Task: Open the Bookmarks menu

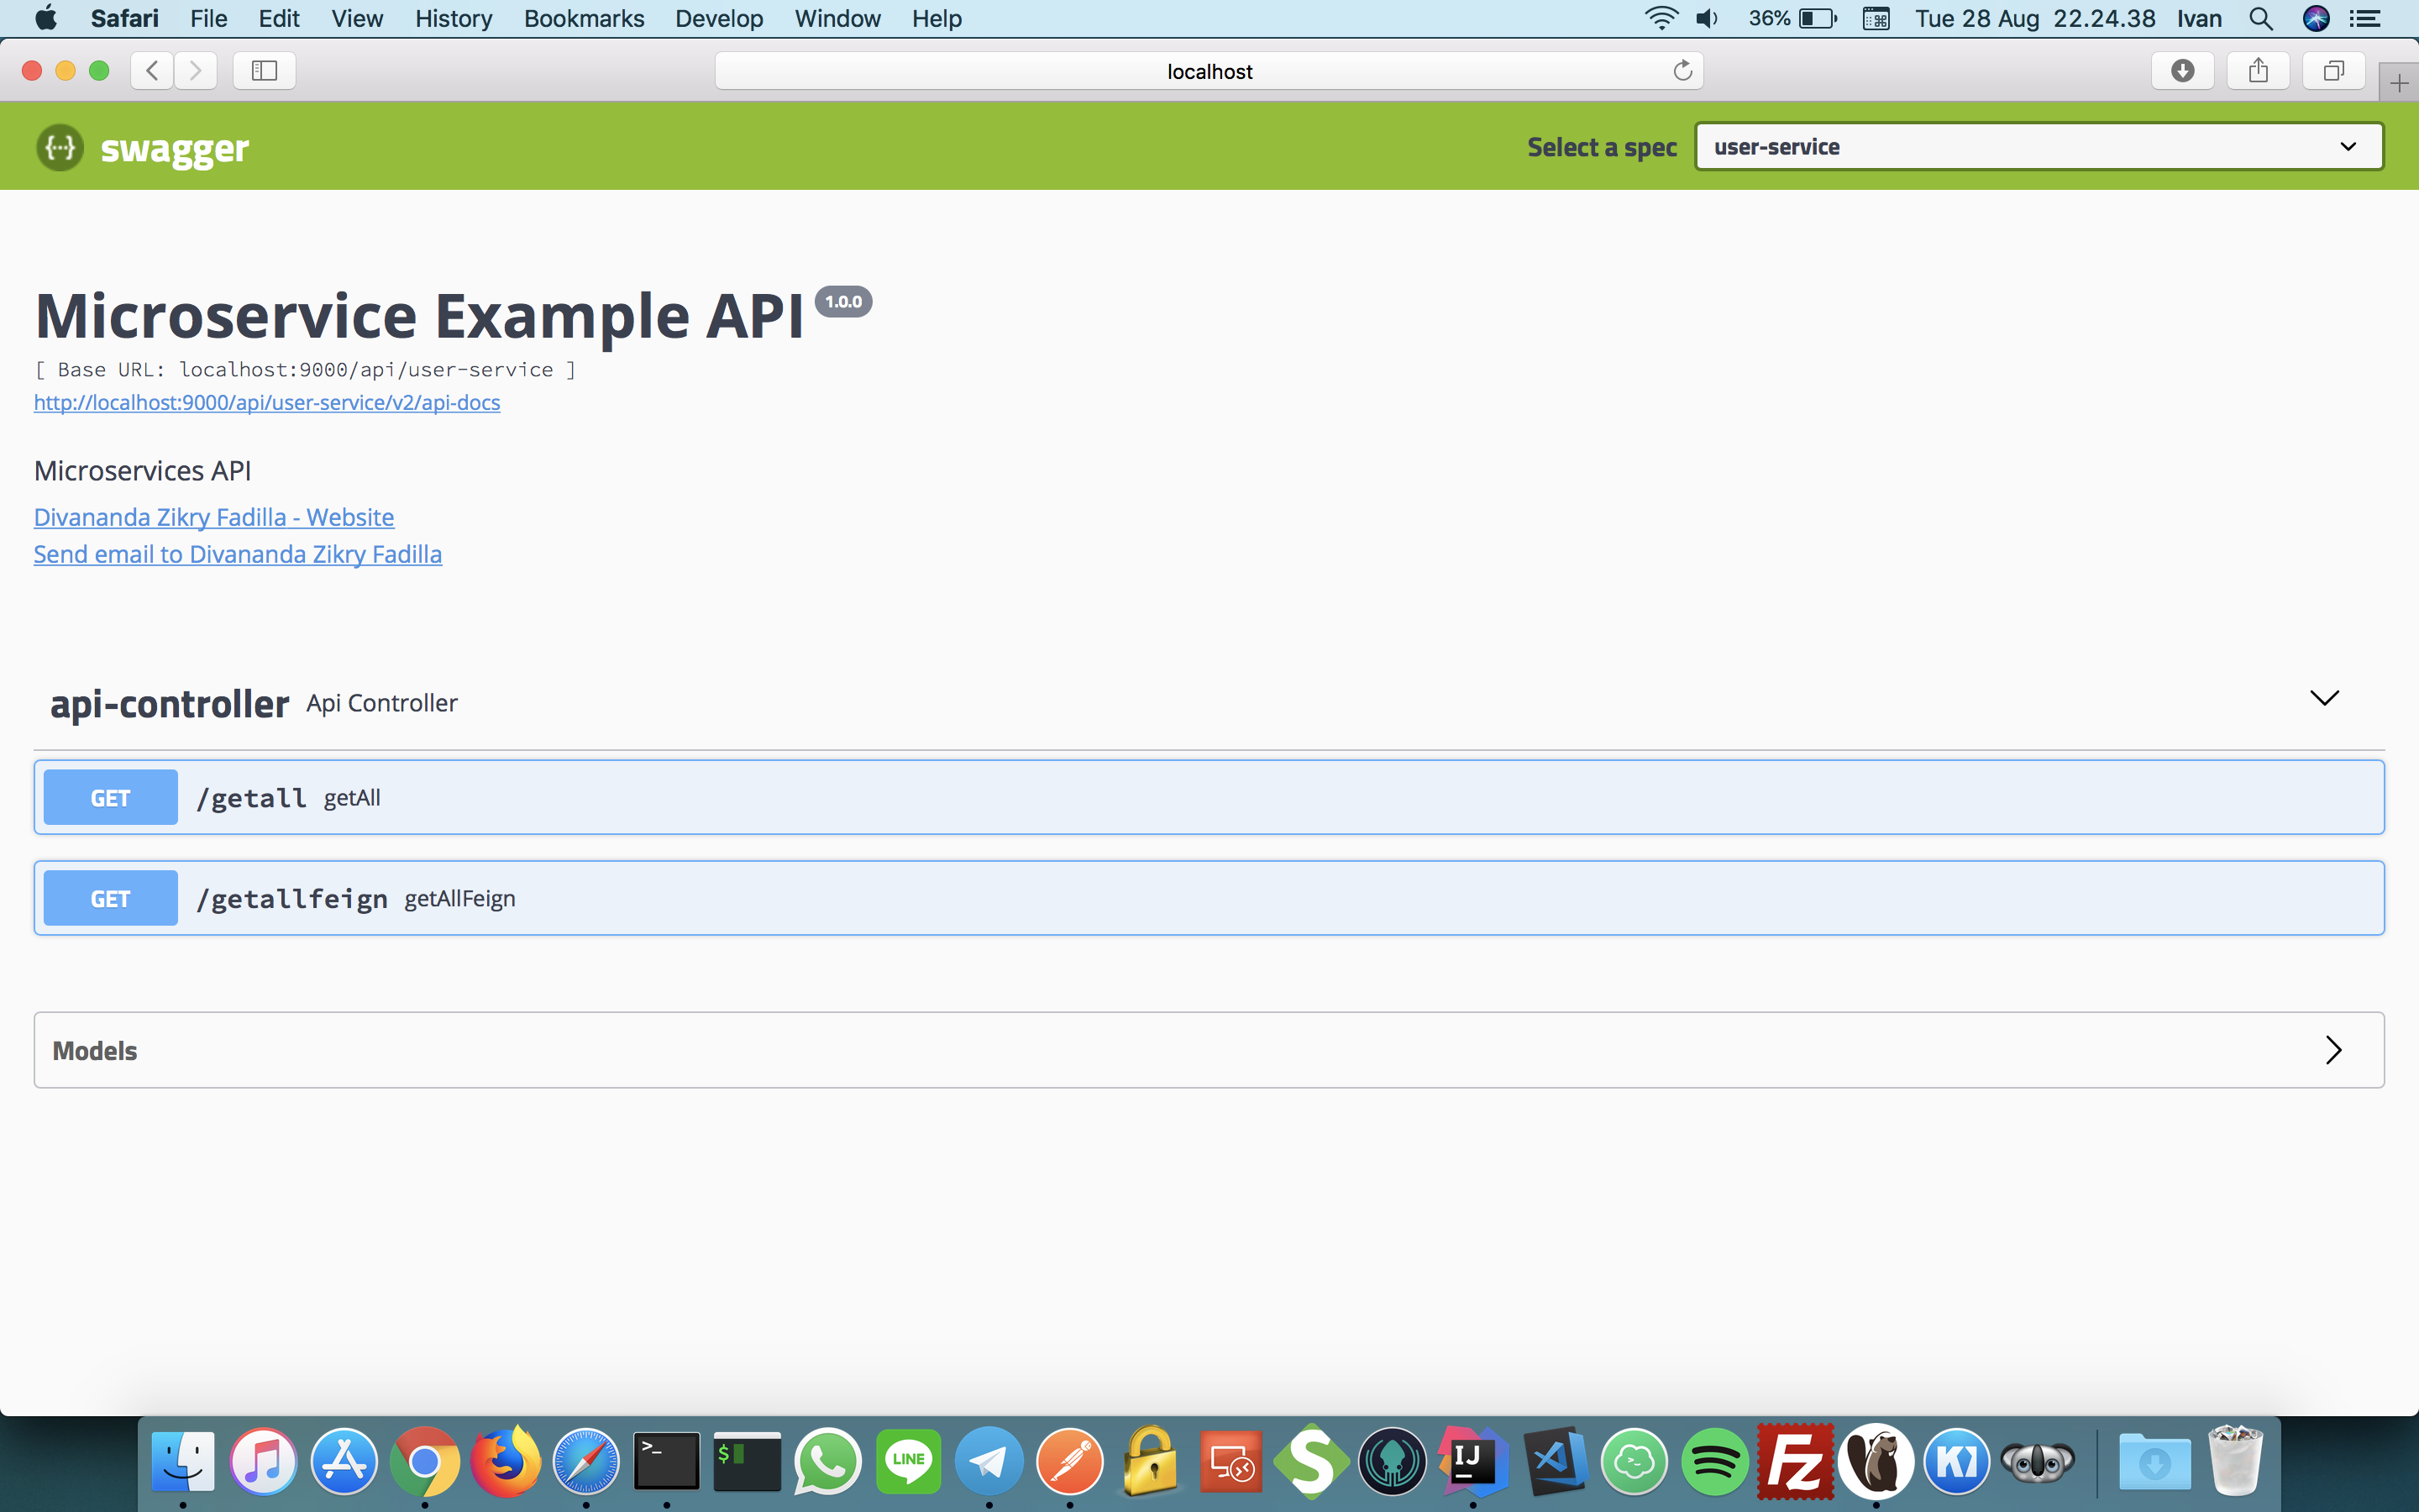Action: tap(584, 18)
